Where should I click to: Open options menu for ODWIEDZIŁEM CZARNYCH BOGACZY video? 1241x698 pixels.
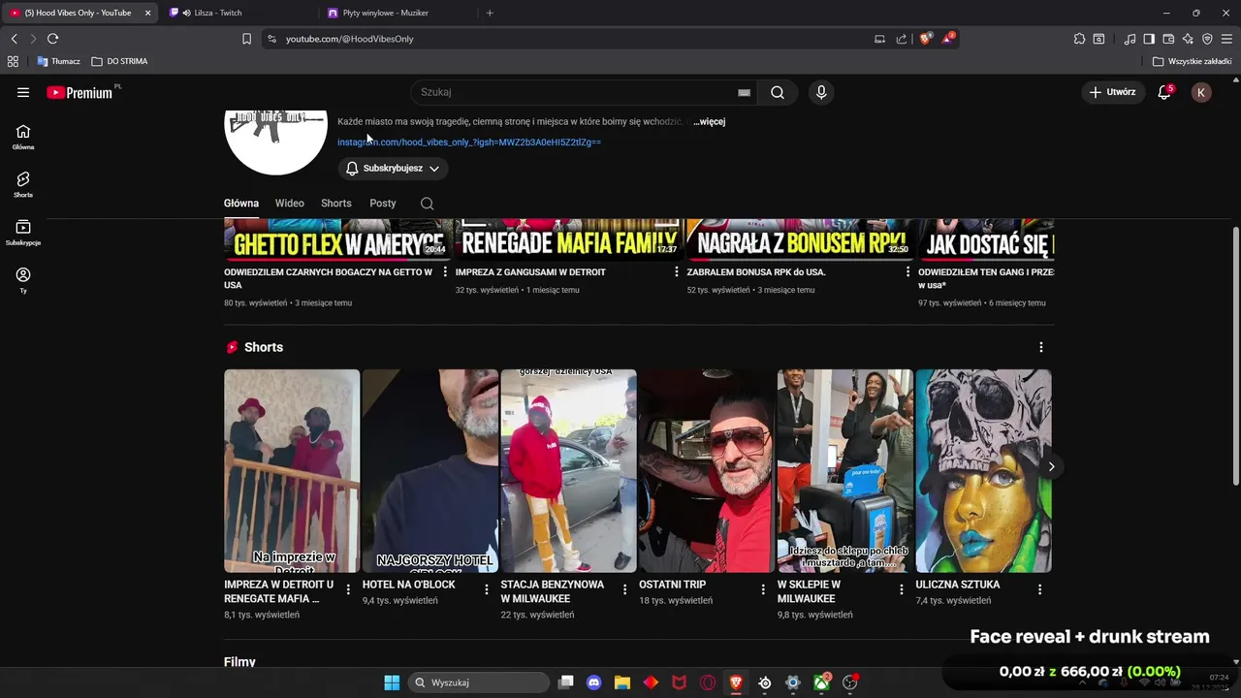pos(446,272)
